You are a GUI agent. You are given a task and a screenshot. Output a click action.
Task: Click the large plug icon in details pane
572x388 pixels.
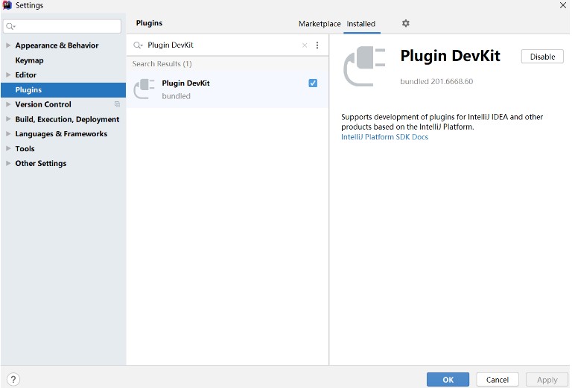click(x=364, y=66)
